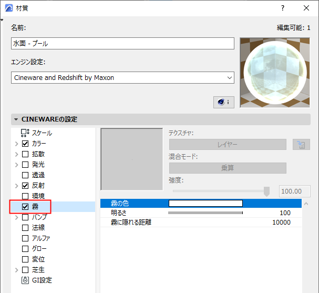The width and height of the screenshot is (319, 293).
Task: Select the 変位 label in channel list
Action: point(38,259)
